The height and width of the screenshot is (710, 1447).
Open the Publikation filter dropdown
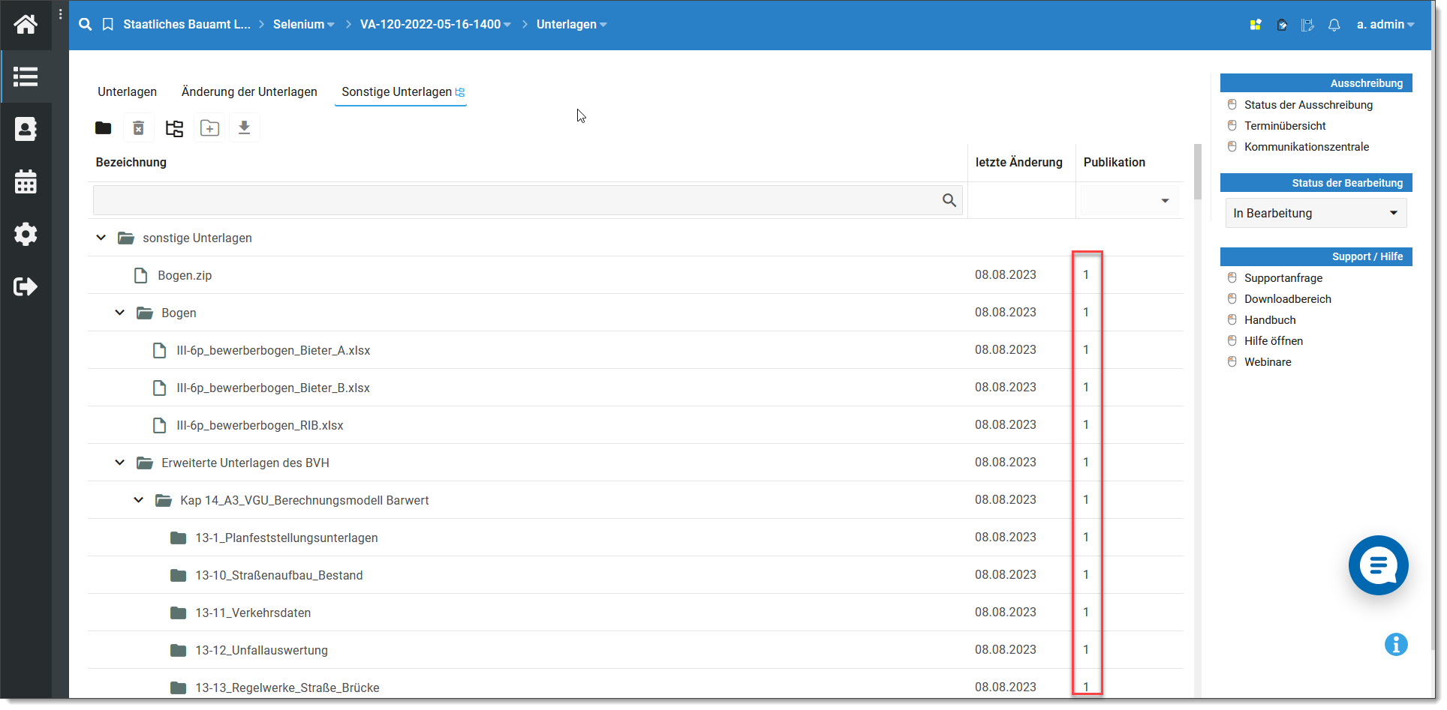(1164, 201)
